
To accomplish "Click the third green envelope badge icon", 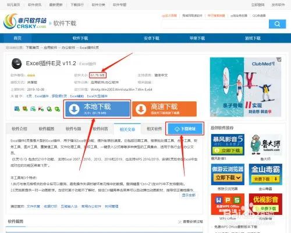I will [33, 109].
